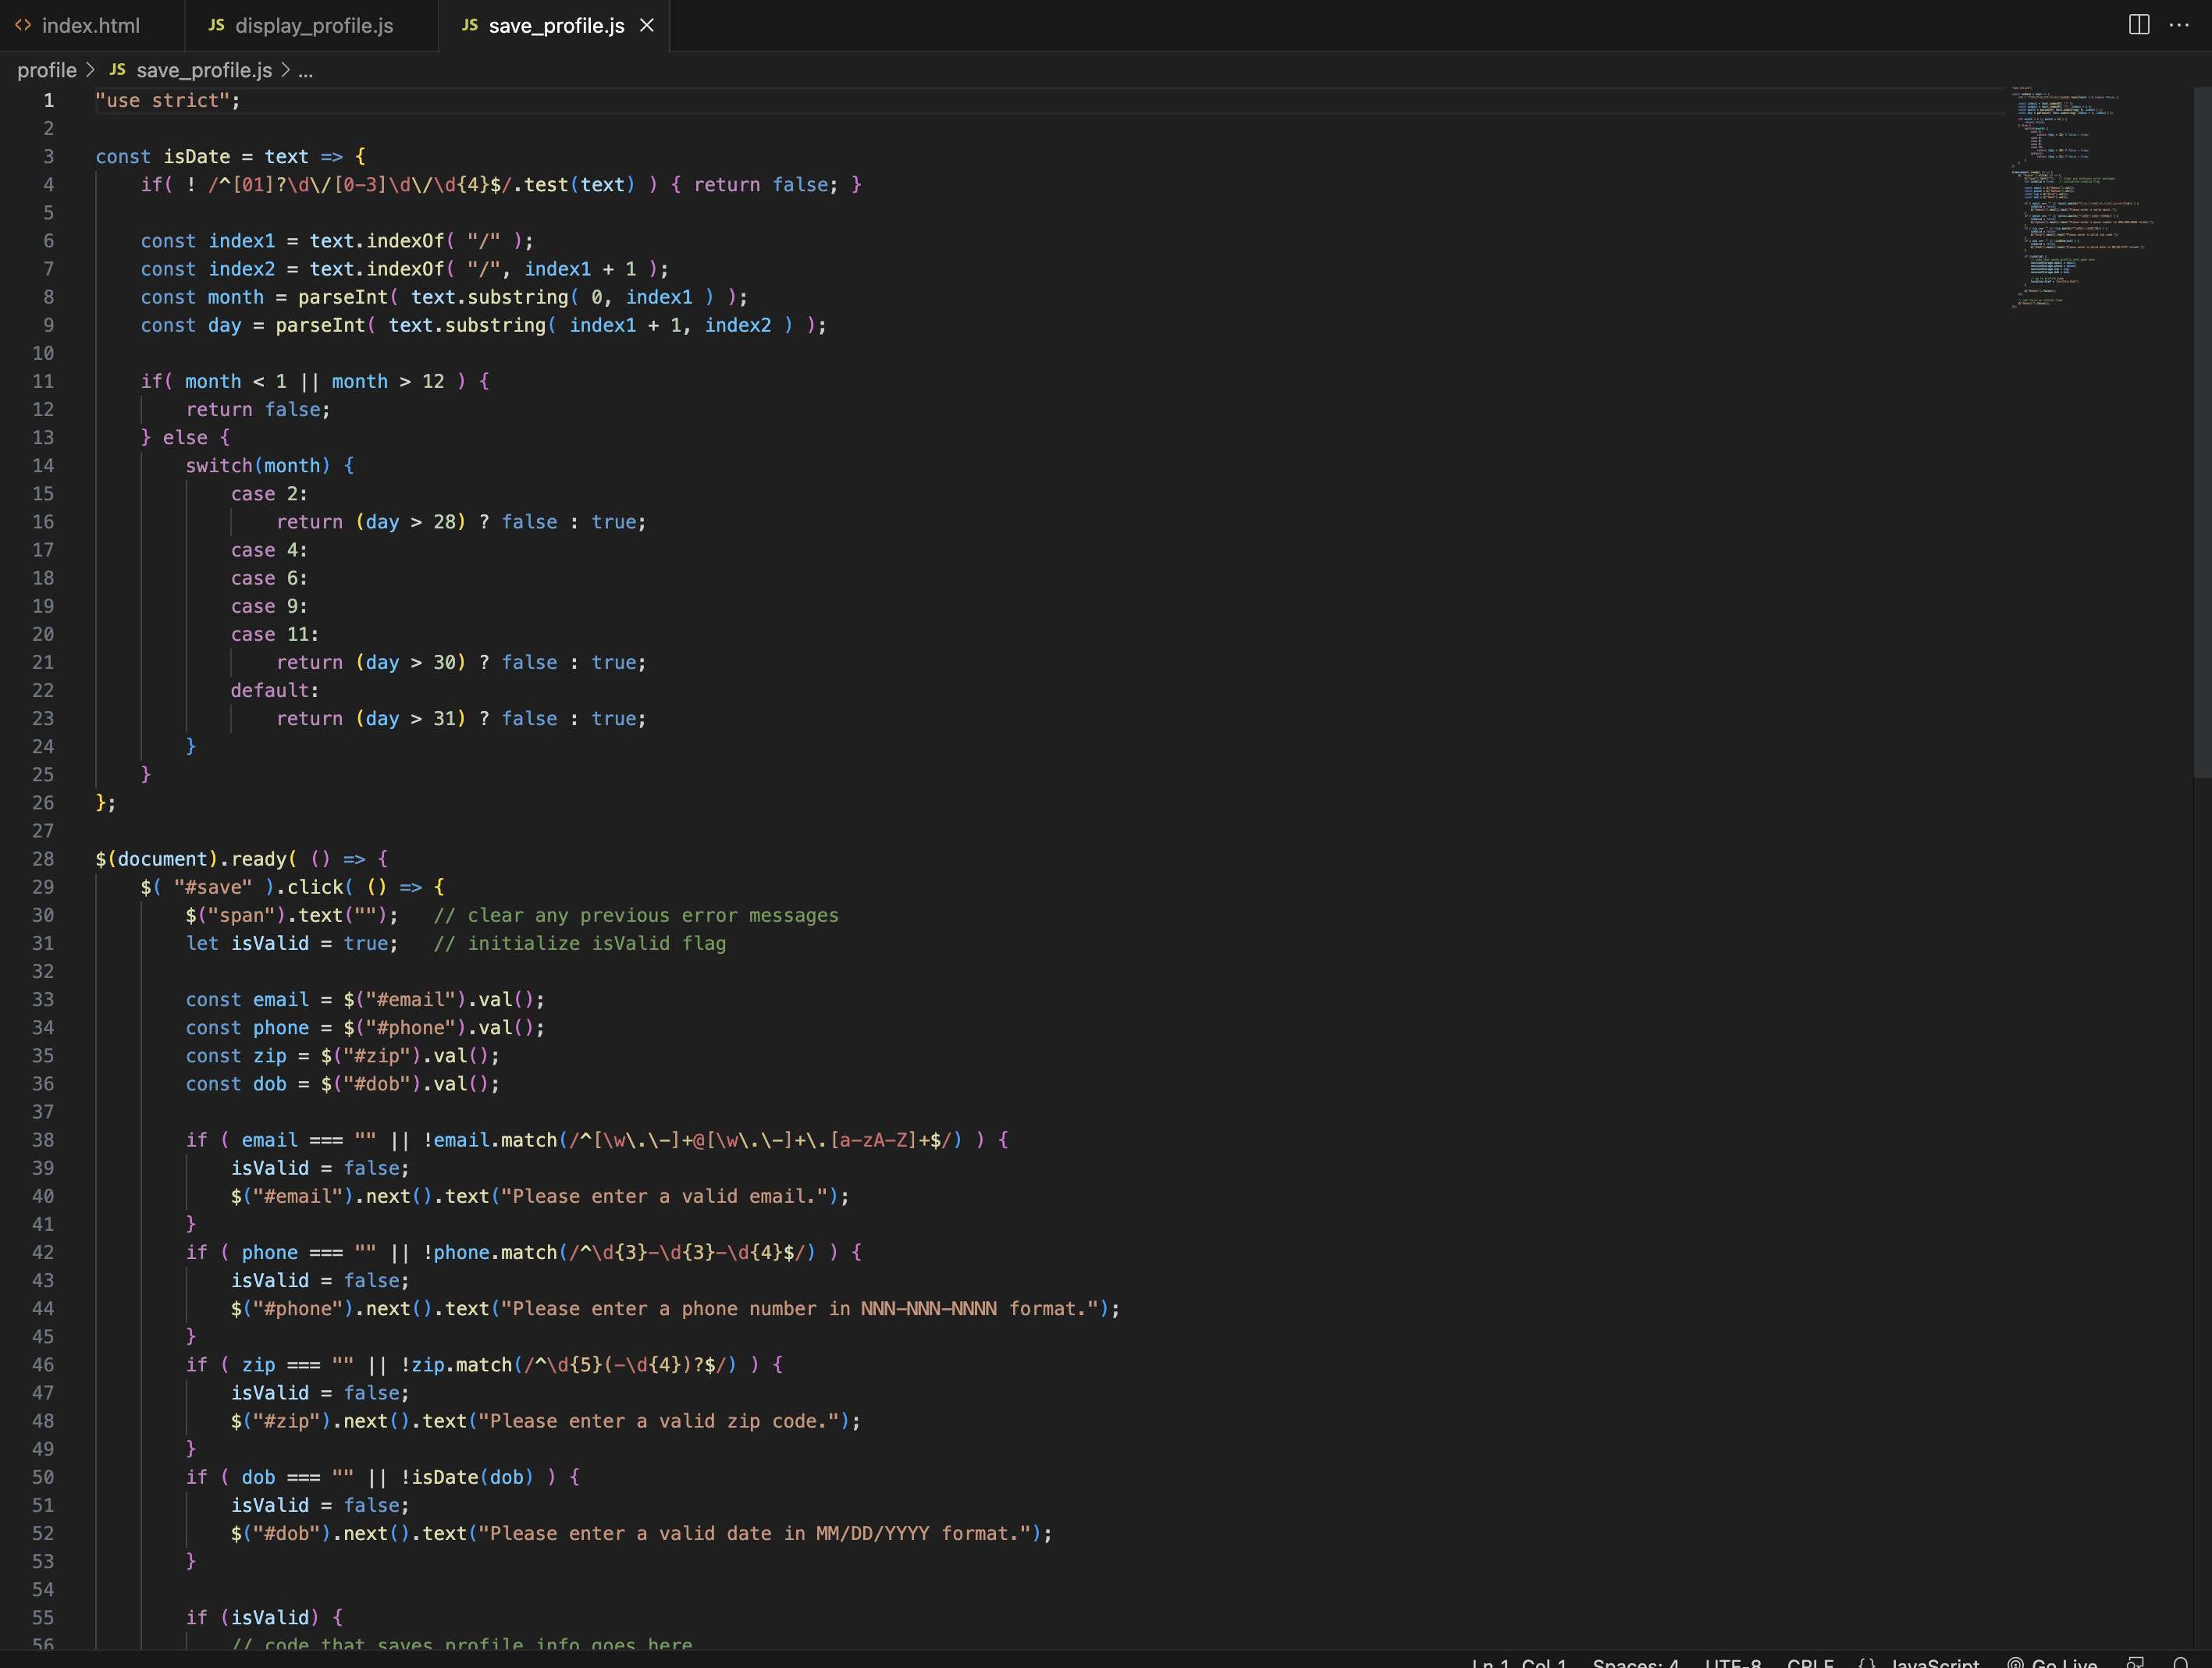Switch to the display_profile.js tab
The width and height of the screenshot is (2212, 1668).
tap(313, 25)
